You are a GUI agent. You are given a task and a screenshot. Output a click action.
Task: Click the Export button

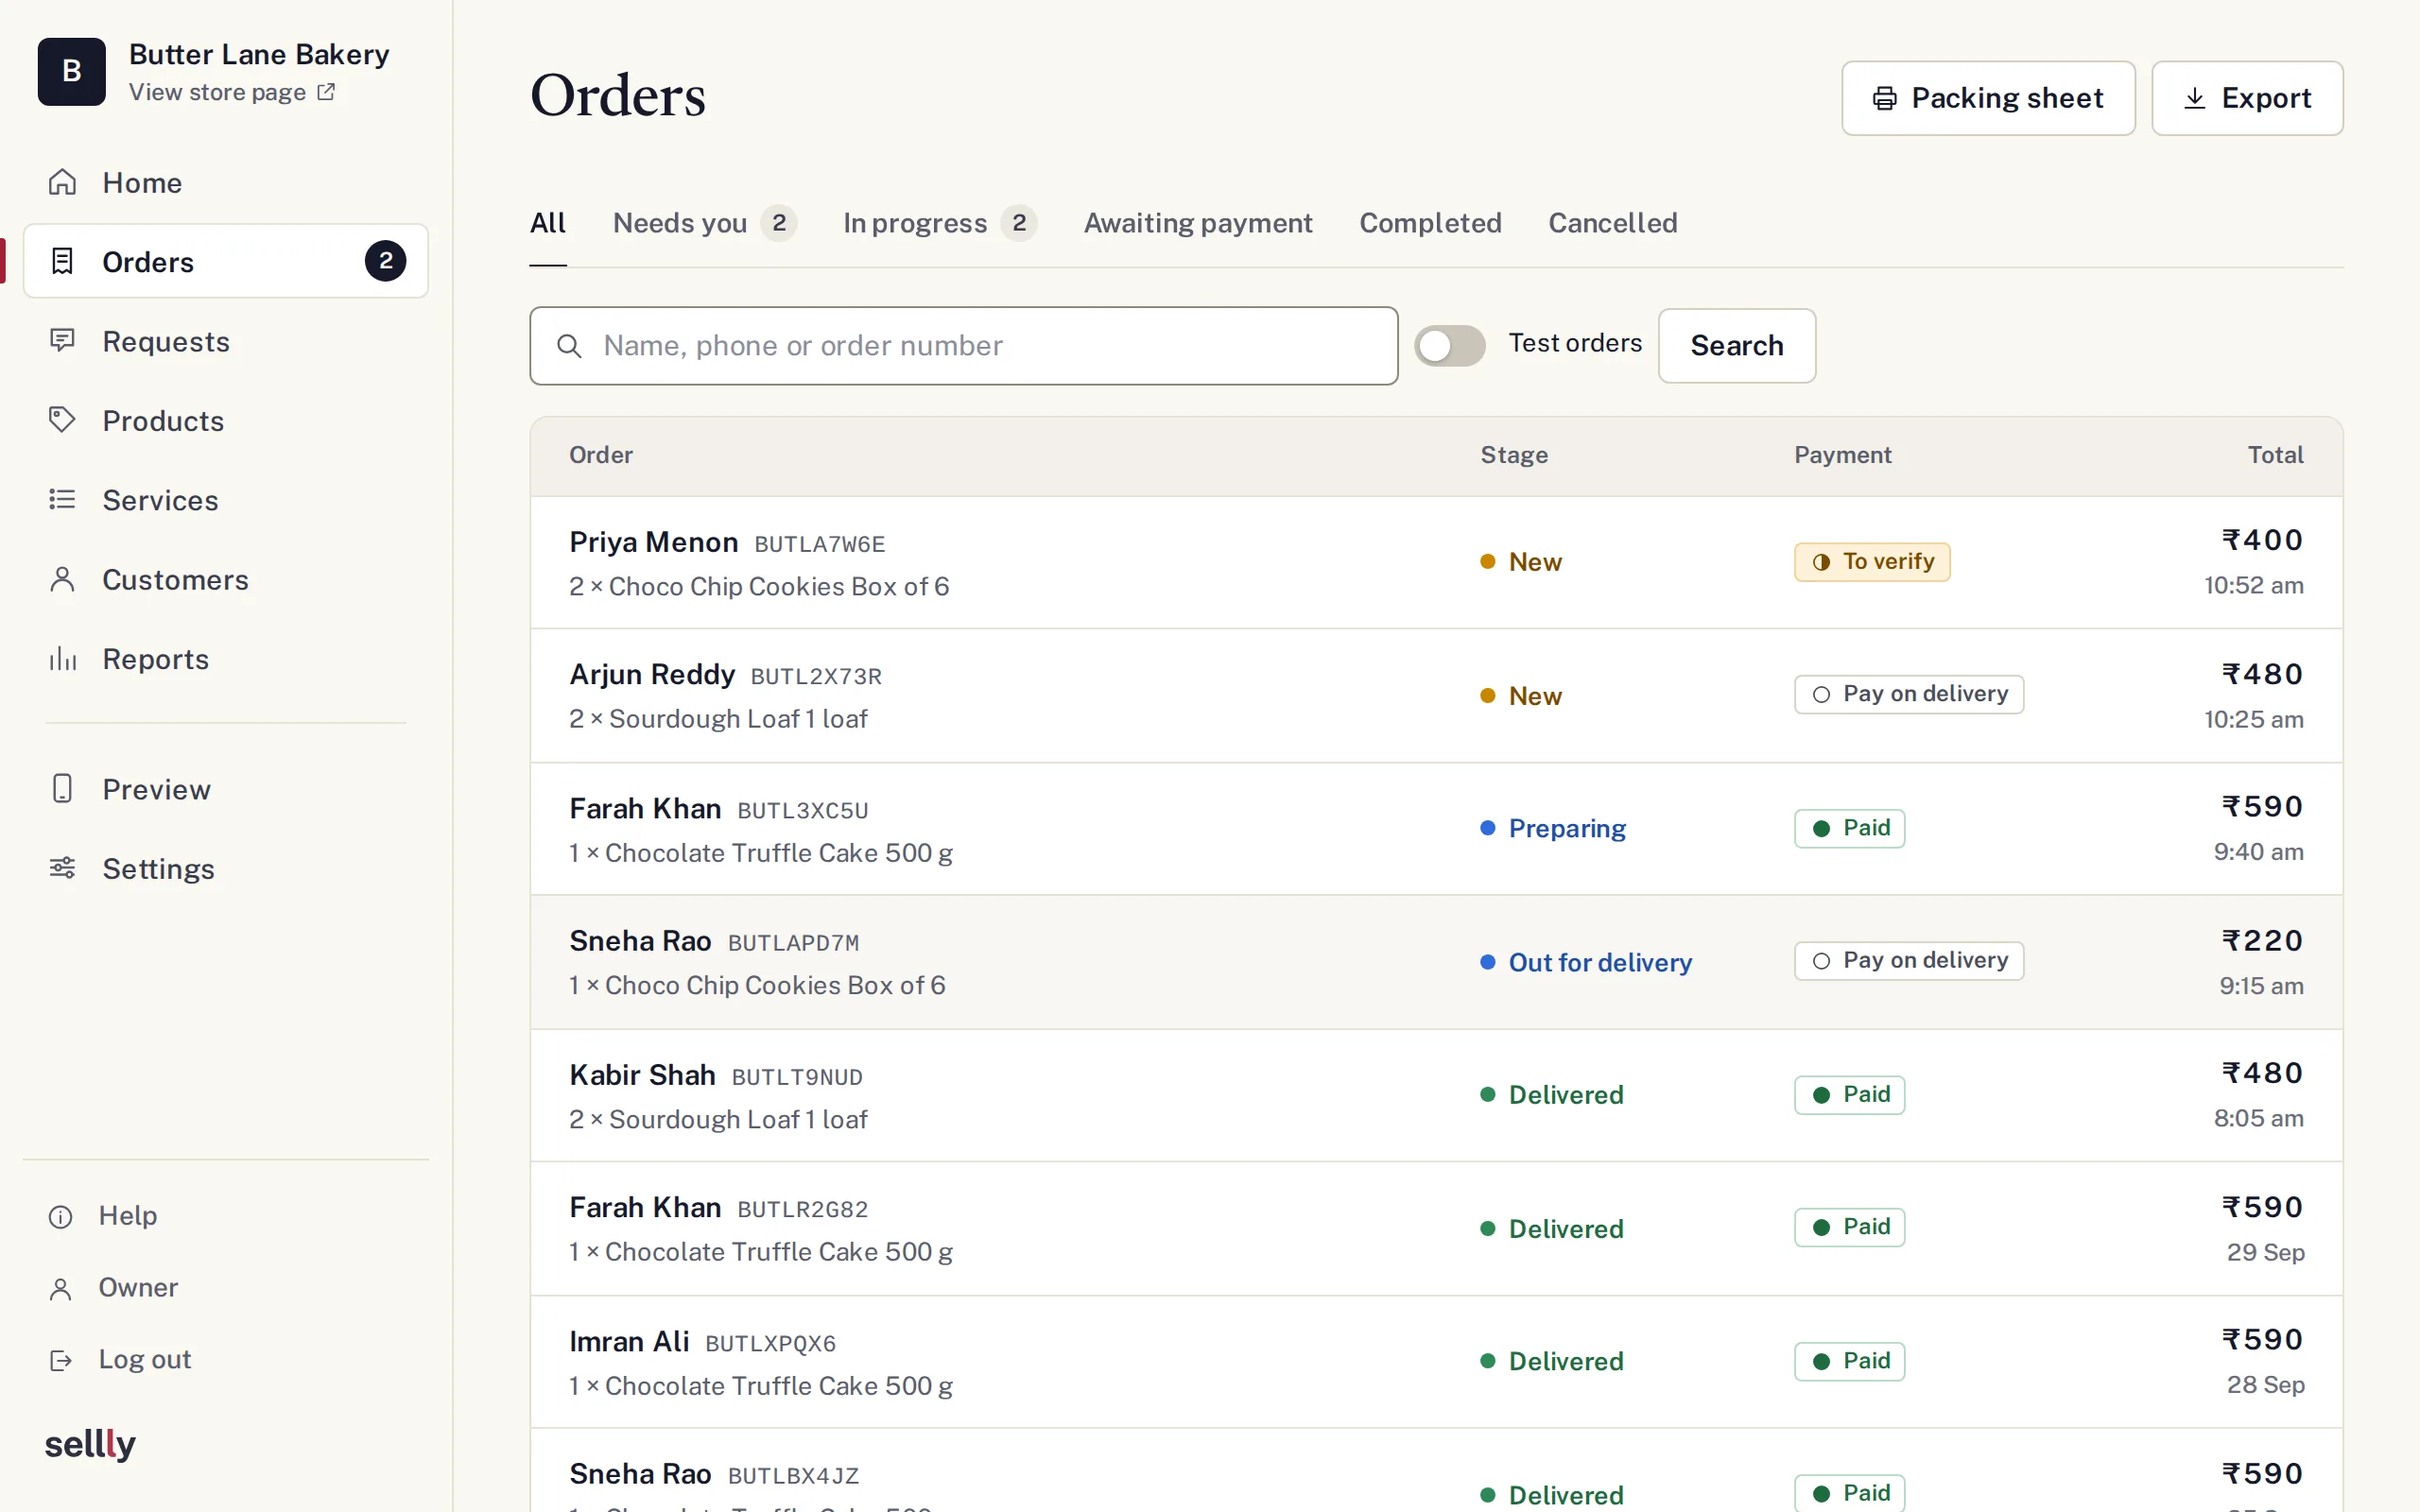[x=2247, y=98]
